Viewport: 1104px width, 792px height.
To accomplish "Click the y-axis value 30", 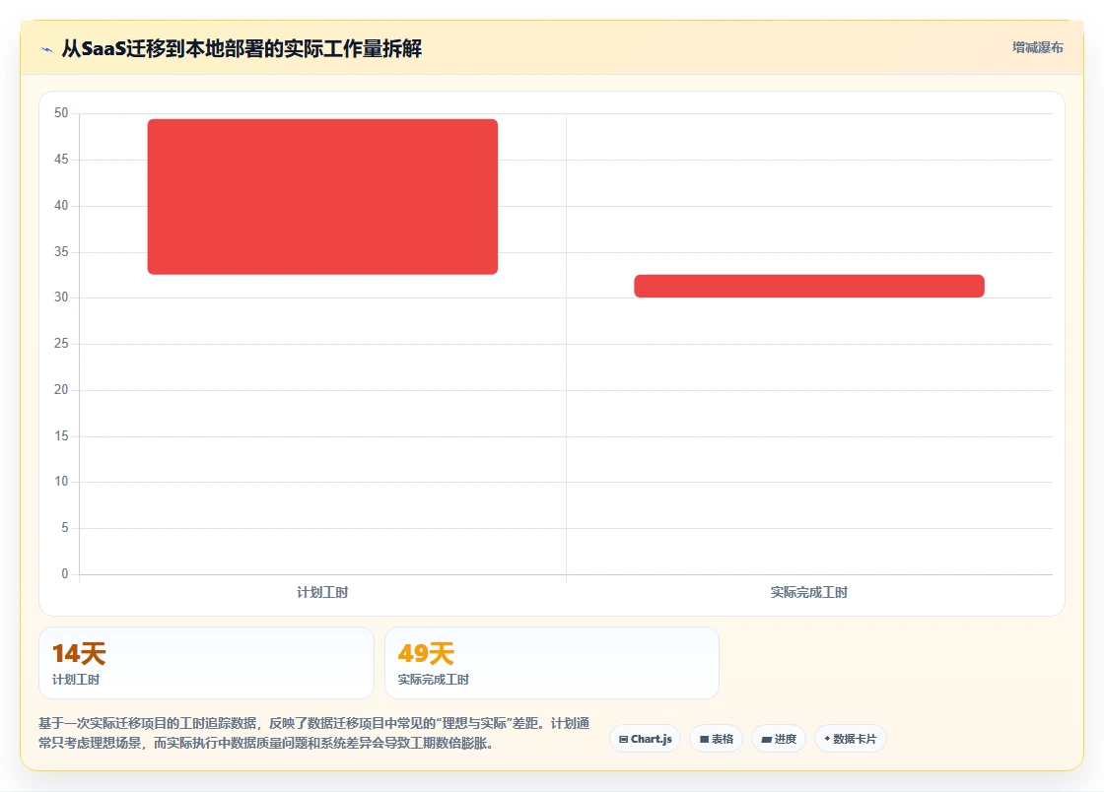I will click(61, 297).
